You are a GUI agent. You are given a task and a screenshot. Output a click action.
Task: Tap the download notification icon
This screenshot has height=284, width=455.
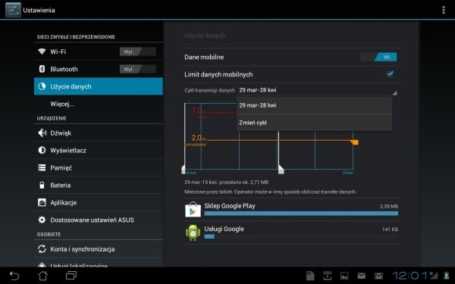pyautogui.click(x=328, y=276)
